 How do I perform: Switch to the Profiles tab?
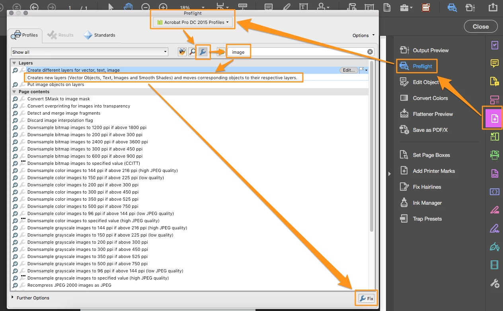tap(25, 35)
